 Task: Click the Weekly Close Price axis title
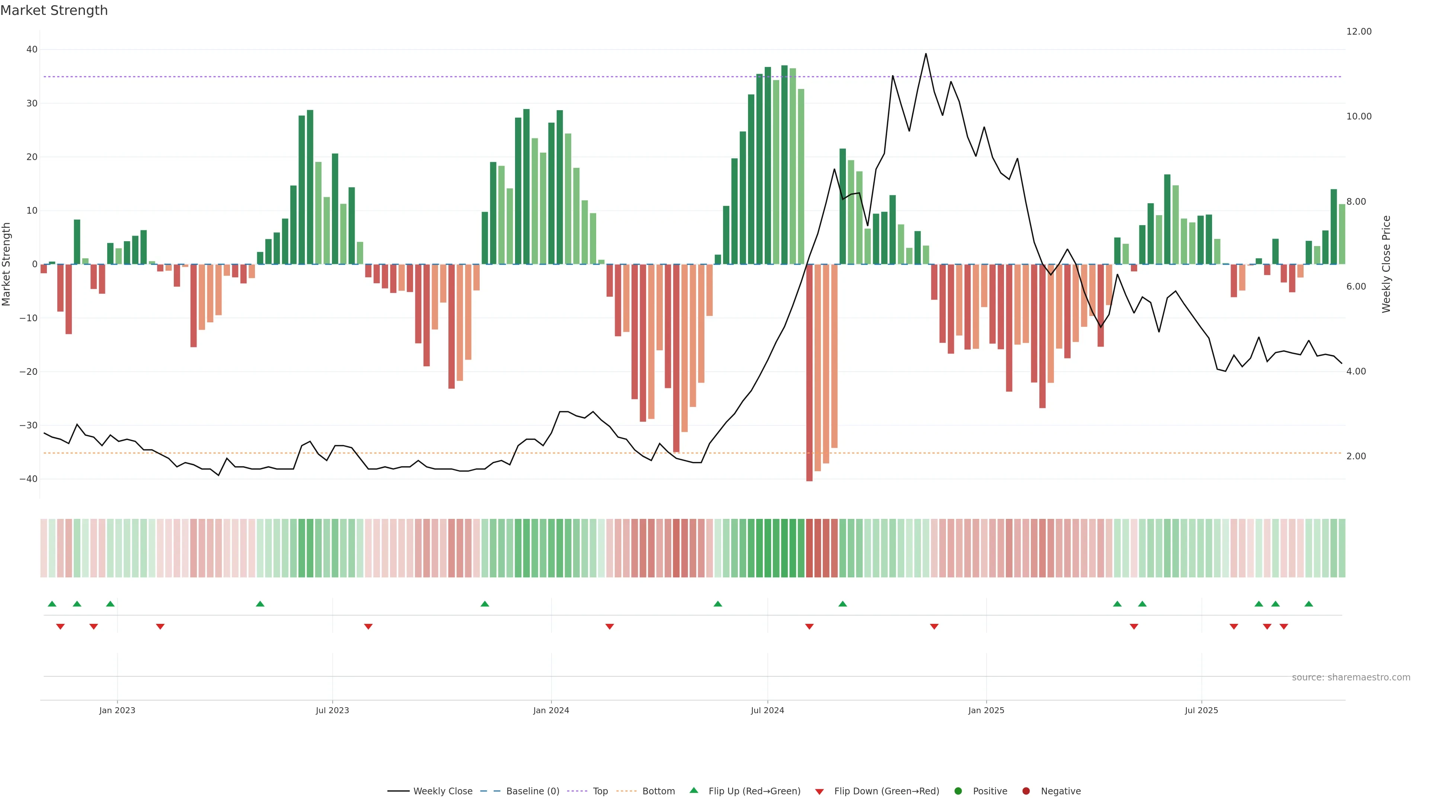pos(1386,264)
